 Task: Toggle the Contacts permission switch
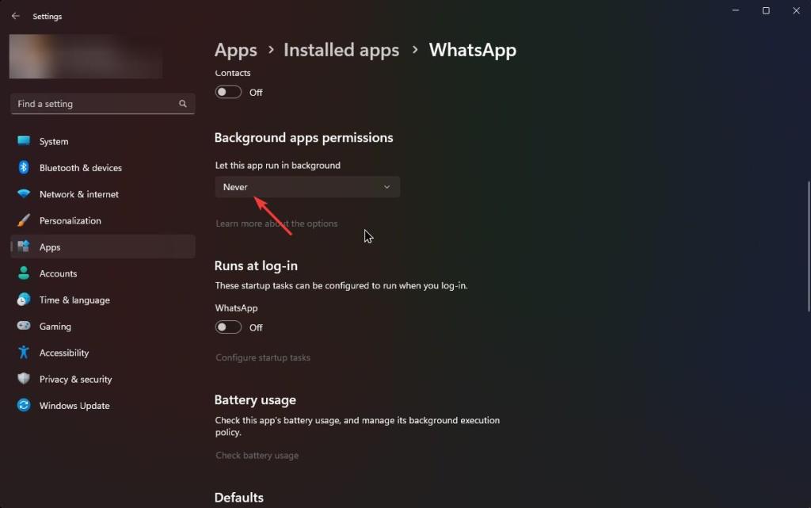[228, 92]
